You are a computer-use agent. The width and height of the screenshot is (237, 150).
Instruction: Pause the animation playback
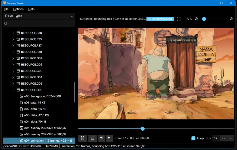pyautogui.click(x=82, y=138)
